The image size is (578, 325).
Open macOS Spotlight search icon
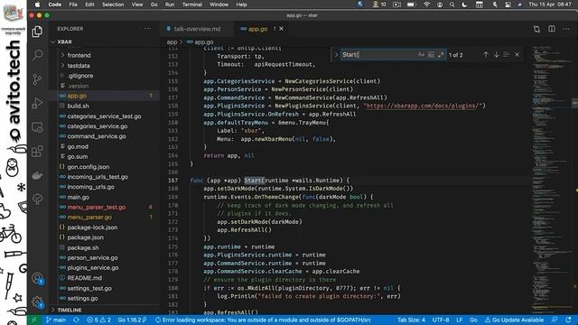coord(452,5)
